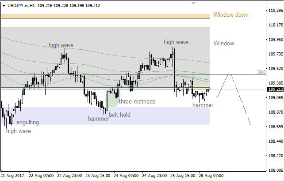Image resolution: width=284 pixels, height=181 pixels.
Task: Click the current price tag 109.212
Action: (x=274, y=89)
